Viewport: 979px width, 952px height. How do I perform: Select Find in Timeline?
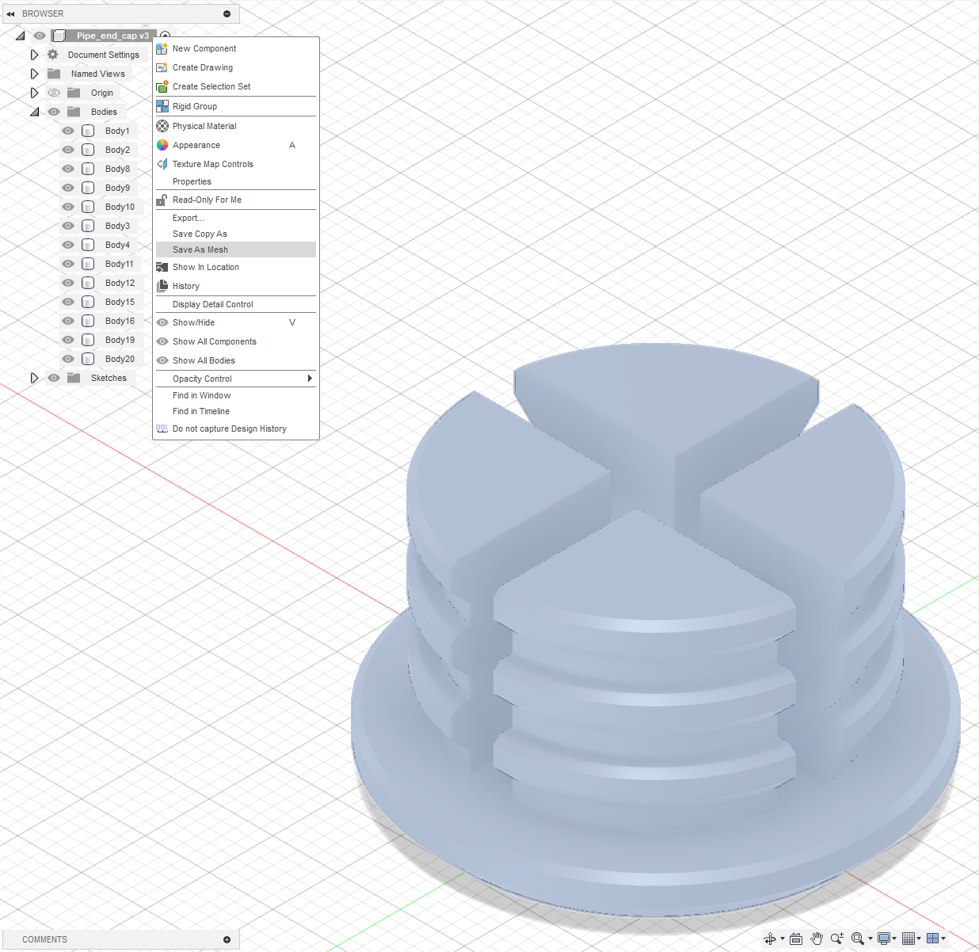[236, 411]
